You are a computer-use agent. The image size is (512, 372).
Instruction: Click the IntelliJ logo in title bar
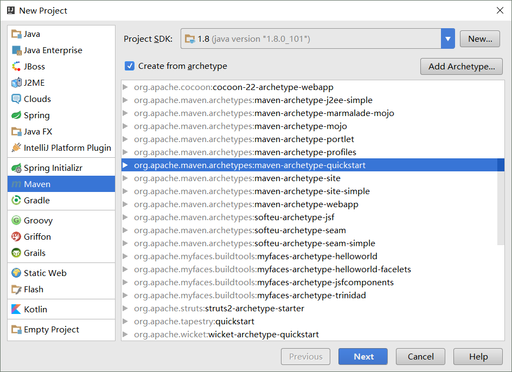(x=11, y=10)
